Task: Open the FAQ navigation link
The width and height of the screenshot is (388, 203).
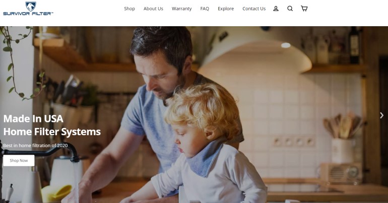Action: (x=205, y=9)
